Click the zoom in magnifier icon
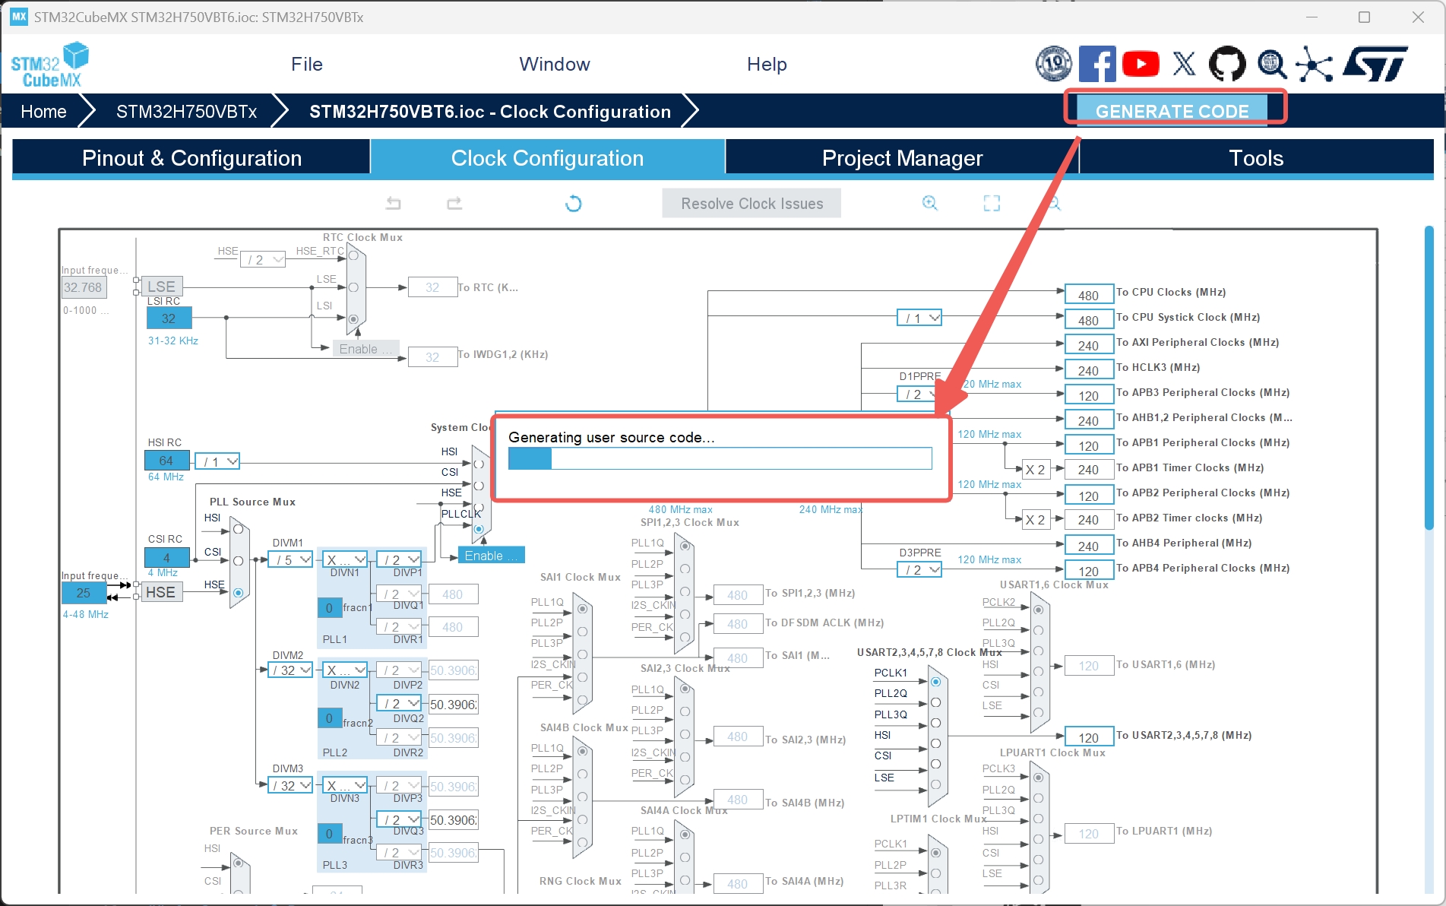1446x906 pixels. [929, 203]
